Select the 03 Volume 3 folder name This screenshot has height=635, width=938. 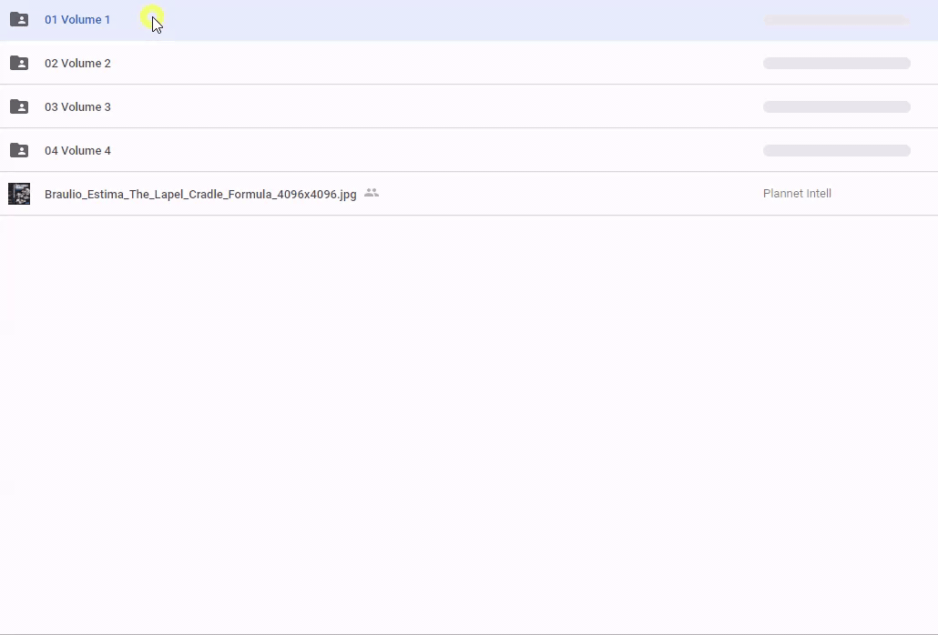click(x=77, y=107)
